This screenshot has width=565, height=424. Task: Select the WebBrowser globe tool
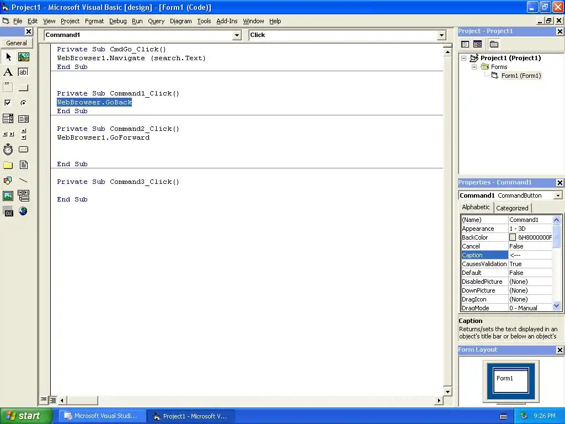(23, 211)
